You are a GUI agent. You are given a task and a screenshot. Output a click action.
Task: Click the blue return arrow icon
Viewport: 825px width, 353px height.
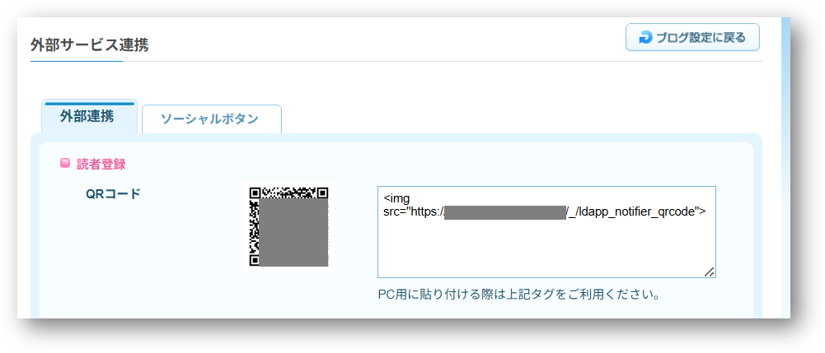coord(645,38)
